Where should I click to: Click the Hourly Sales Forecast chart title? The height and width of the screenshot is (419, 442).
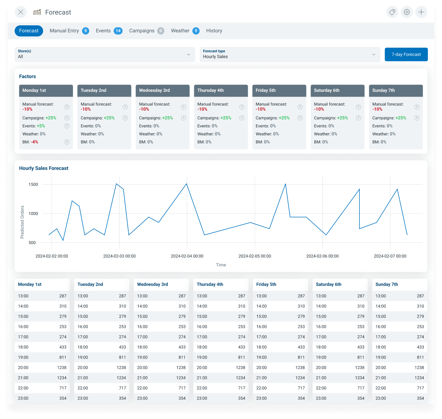click(44, 168)
